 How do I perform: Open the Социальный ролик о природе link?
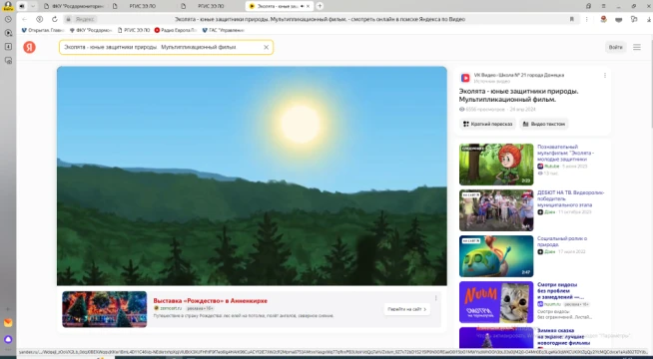click(x=562, y=241)
